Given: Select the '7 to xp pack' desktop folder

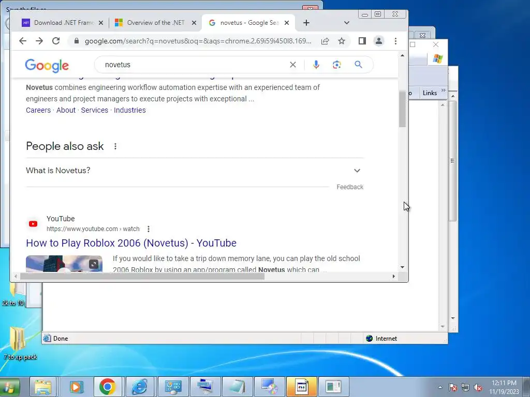Looking at the screenshot, I should pos(20,343).
